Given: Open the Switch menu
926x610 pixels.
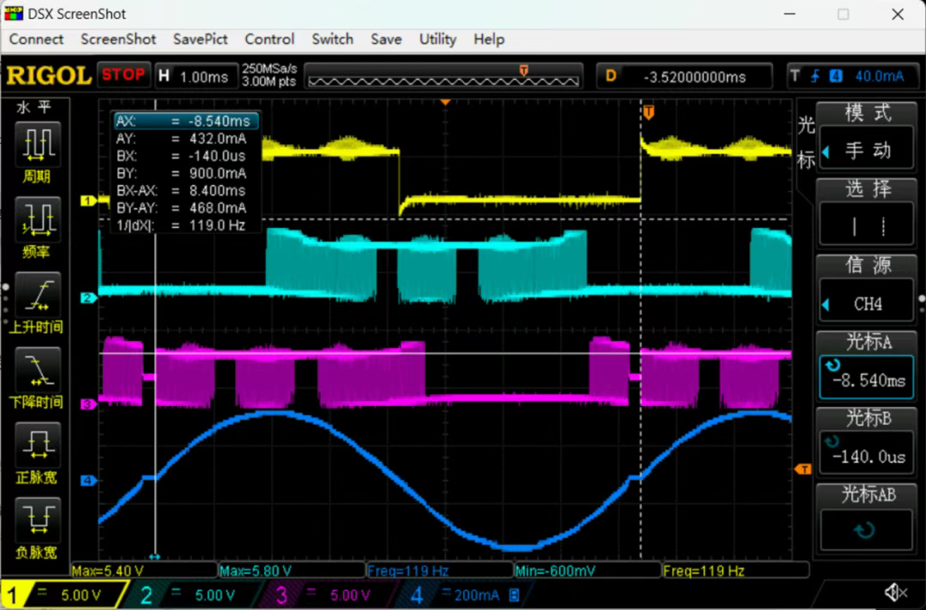Looking at the screenshot, I should coord(333,39).
